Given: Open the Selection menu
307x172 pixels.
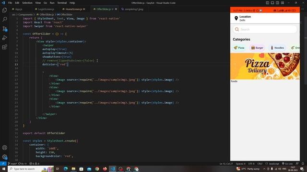Looking at the screenshot, I should [x=27, y=3].
